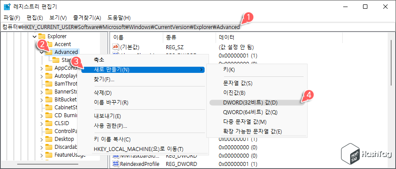Collapse the Explorer tree node

(x=35, y=36)
